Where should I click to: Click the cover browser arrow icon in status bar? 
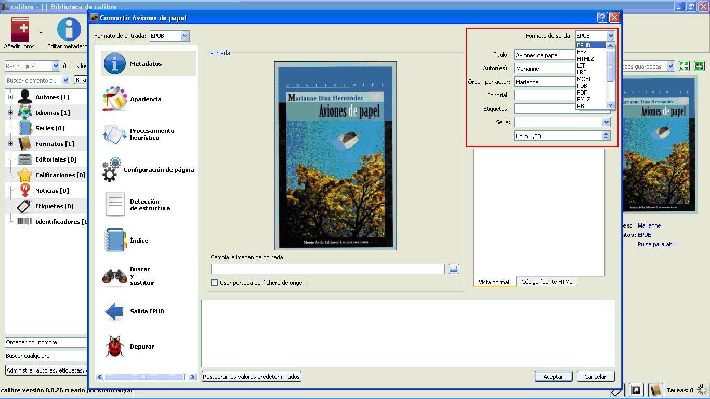(x=636, y=390)
